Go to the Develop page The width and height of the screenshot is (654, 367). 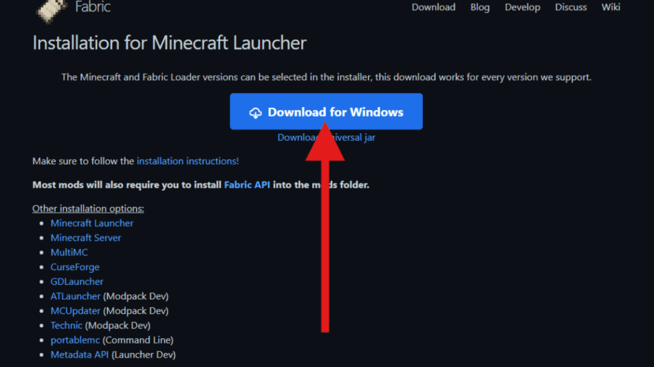pos(522,7)
